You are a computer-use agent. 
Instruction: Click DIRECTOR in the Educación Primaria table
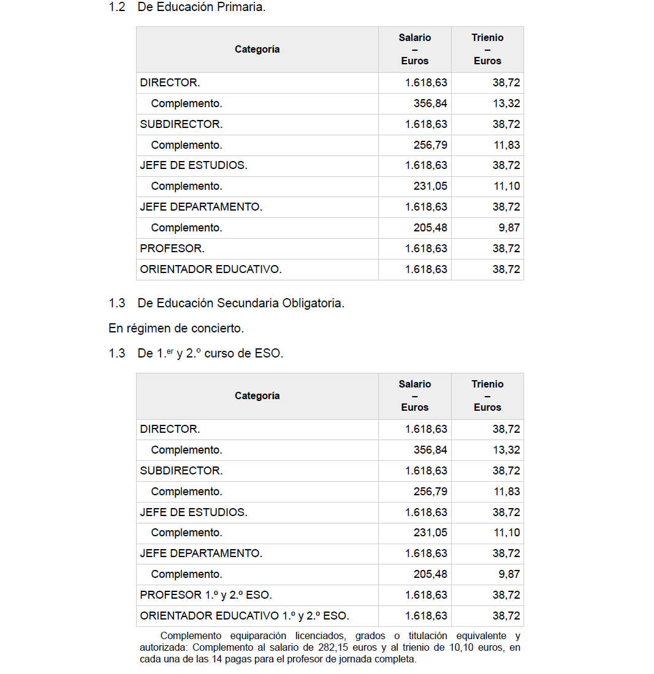pos(170,83)
